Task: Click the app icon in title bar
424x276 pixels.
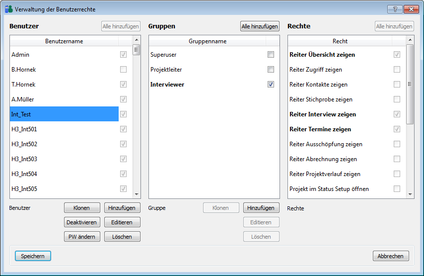Action: tap(8, 9)
